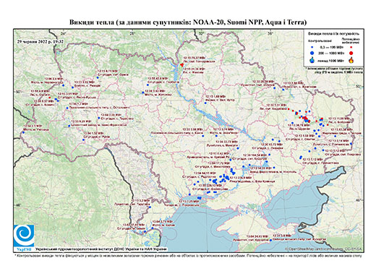Click the blue flame icon in legend

[x=312, y=60]
